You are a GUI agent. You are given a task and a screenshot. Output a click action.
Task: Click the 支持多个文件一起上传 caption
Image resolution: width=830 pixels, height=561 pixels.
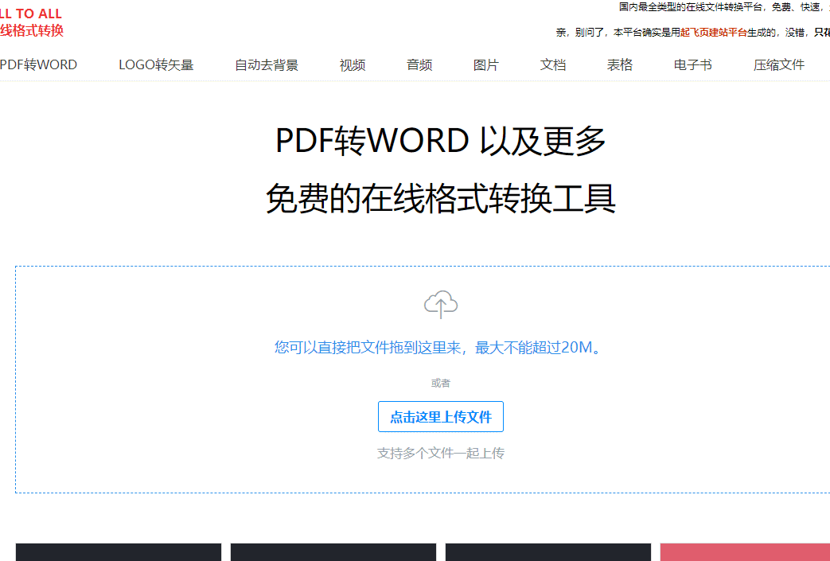click(441, 454)
